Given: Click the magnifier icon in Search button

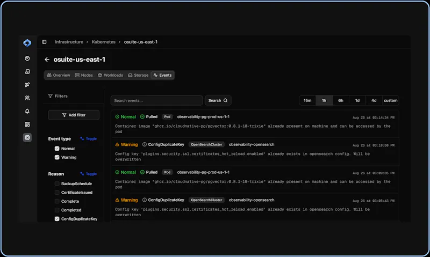Looking at the screenshot, I should point(225,100).
